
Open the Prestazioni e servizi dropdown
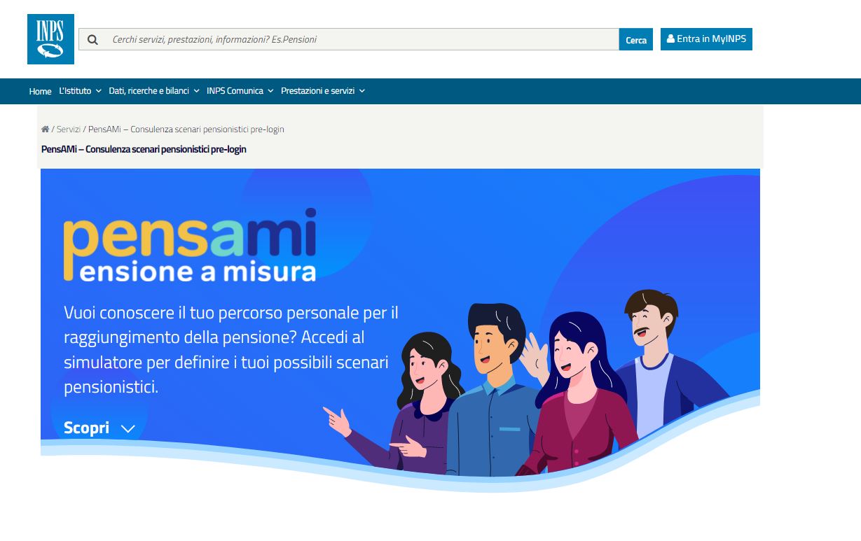pyautogui.click(x=323, y=91)
